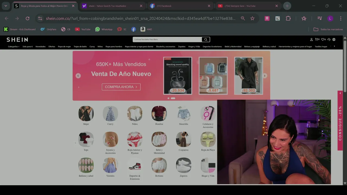Close the Ropa y Moda SHEIN tab
347x195 pixels.
(x=73, y=6)
